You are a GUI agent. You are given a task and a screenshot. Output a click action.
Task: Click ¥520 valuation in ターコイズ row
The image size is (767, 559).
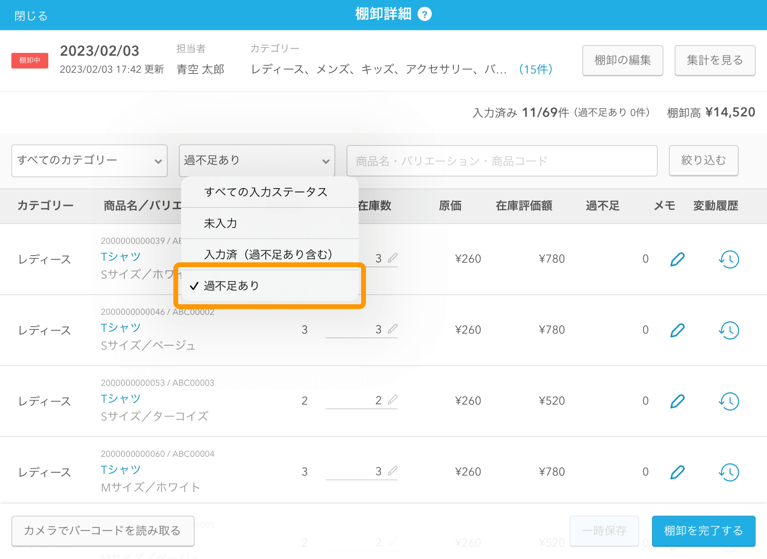[552, 401]
